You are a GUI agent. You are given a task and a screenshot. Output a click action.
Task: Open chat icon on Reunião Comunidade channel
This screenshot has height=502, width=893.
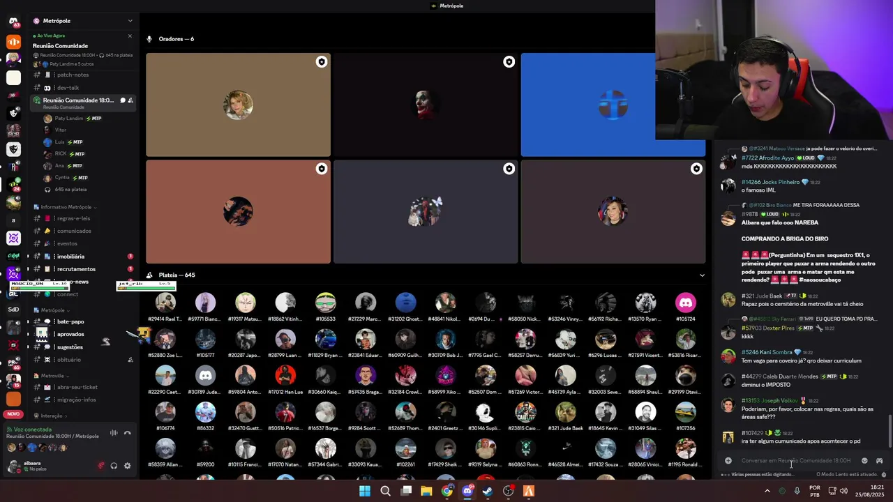coord(123,100)
